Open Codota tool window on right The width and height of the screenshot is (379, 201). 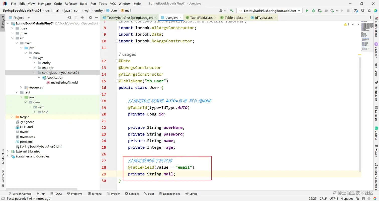(376, 133)
